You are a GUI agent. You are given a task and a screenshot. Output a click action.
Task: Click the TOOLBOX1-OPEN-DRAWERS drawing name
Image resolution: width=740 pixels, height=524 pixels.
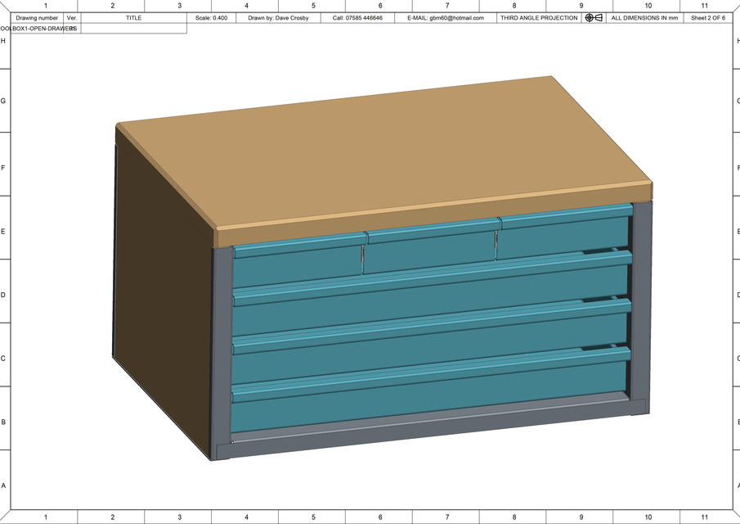tap(39, 27)
